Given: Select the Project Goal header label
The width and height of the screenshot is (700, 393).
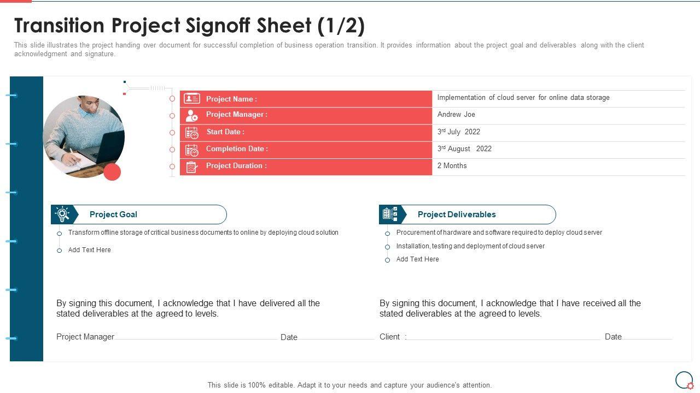Looking at the screenshot, I should pyautogui.click(x=113, y=215).
